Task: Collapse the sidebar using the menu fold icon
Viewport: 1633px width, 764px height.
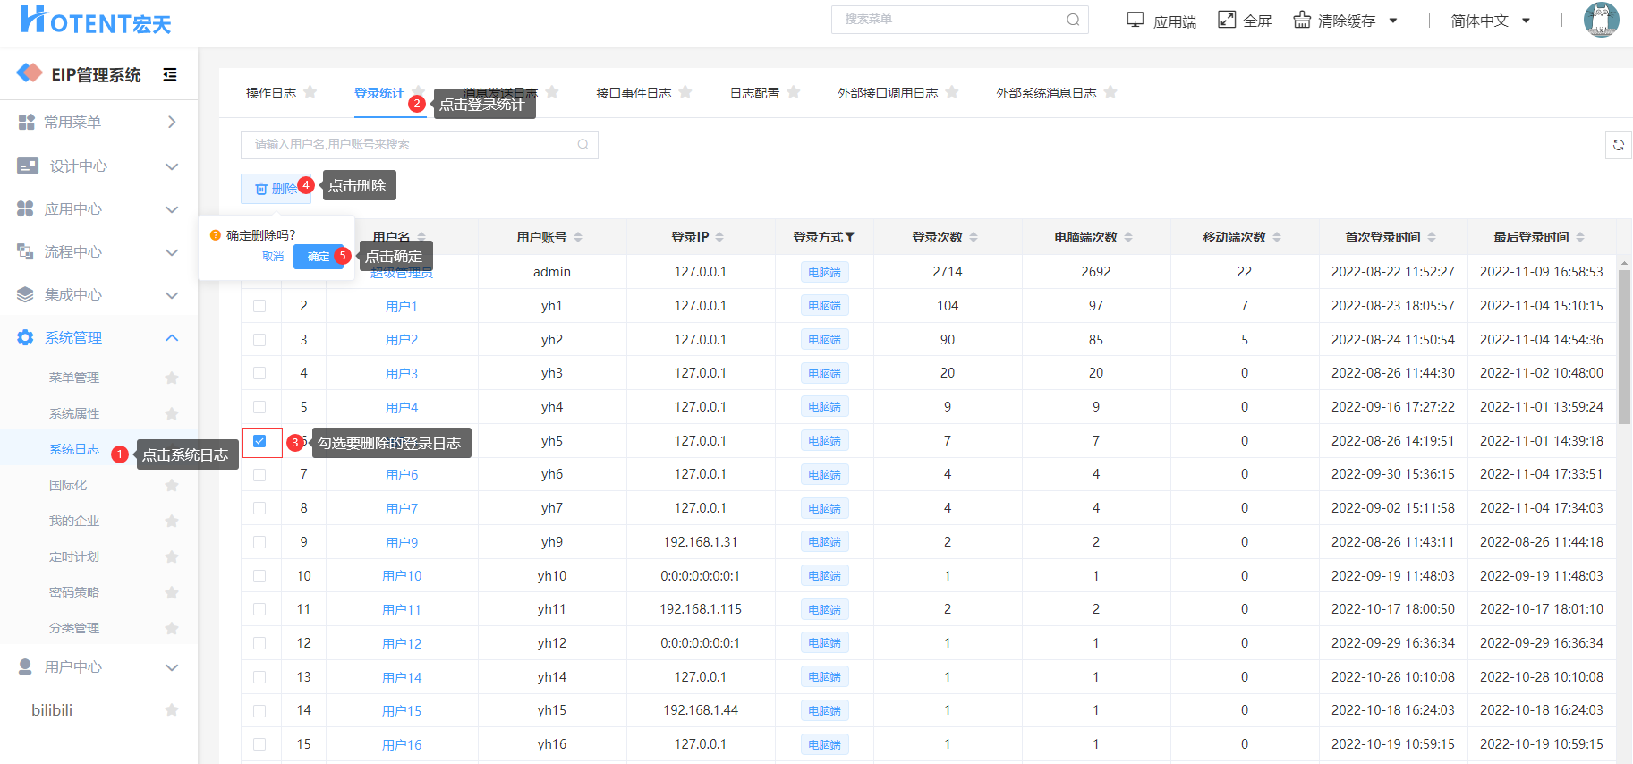Action: (170, 75)
